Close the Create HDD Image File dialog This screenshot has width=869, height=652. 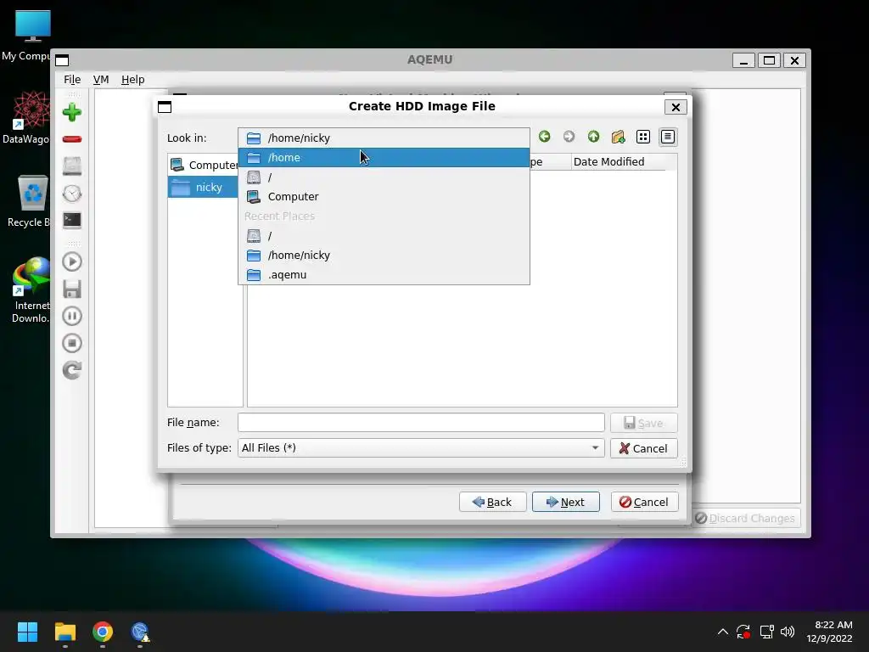coord(676,107)
